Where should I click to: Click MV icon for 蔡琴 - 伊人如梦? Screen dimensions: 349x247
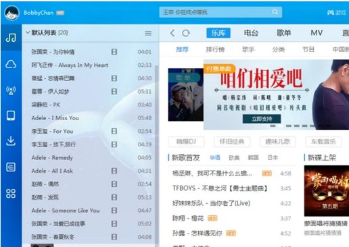(x=114, y=92)
